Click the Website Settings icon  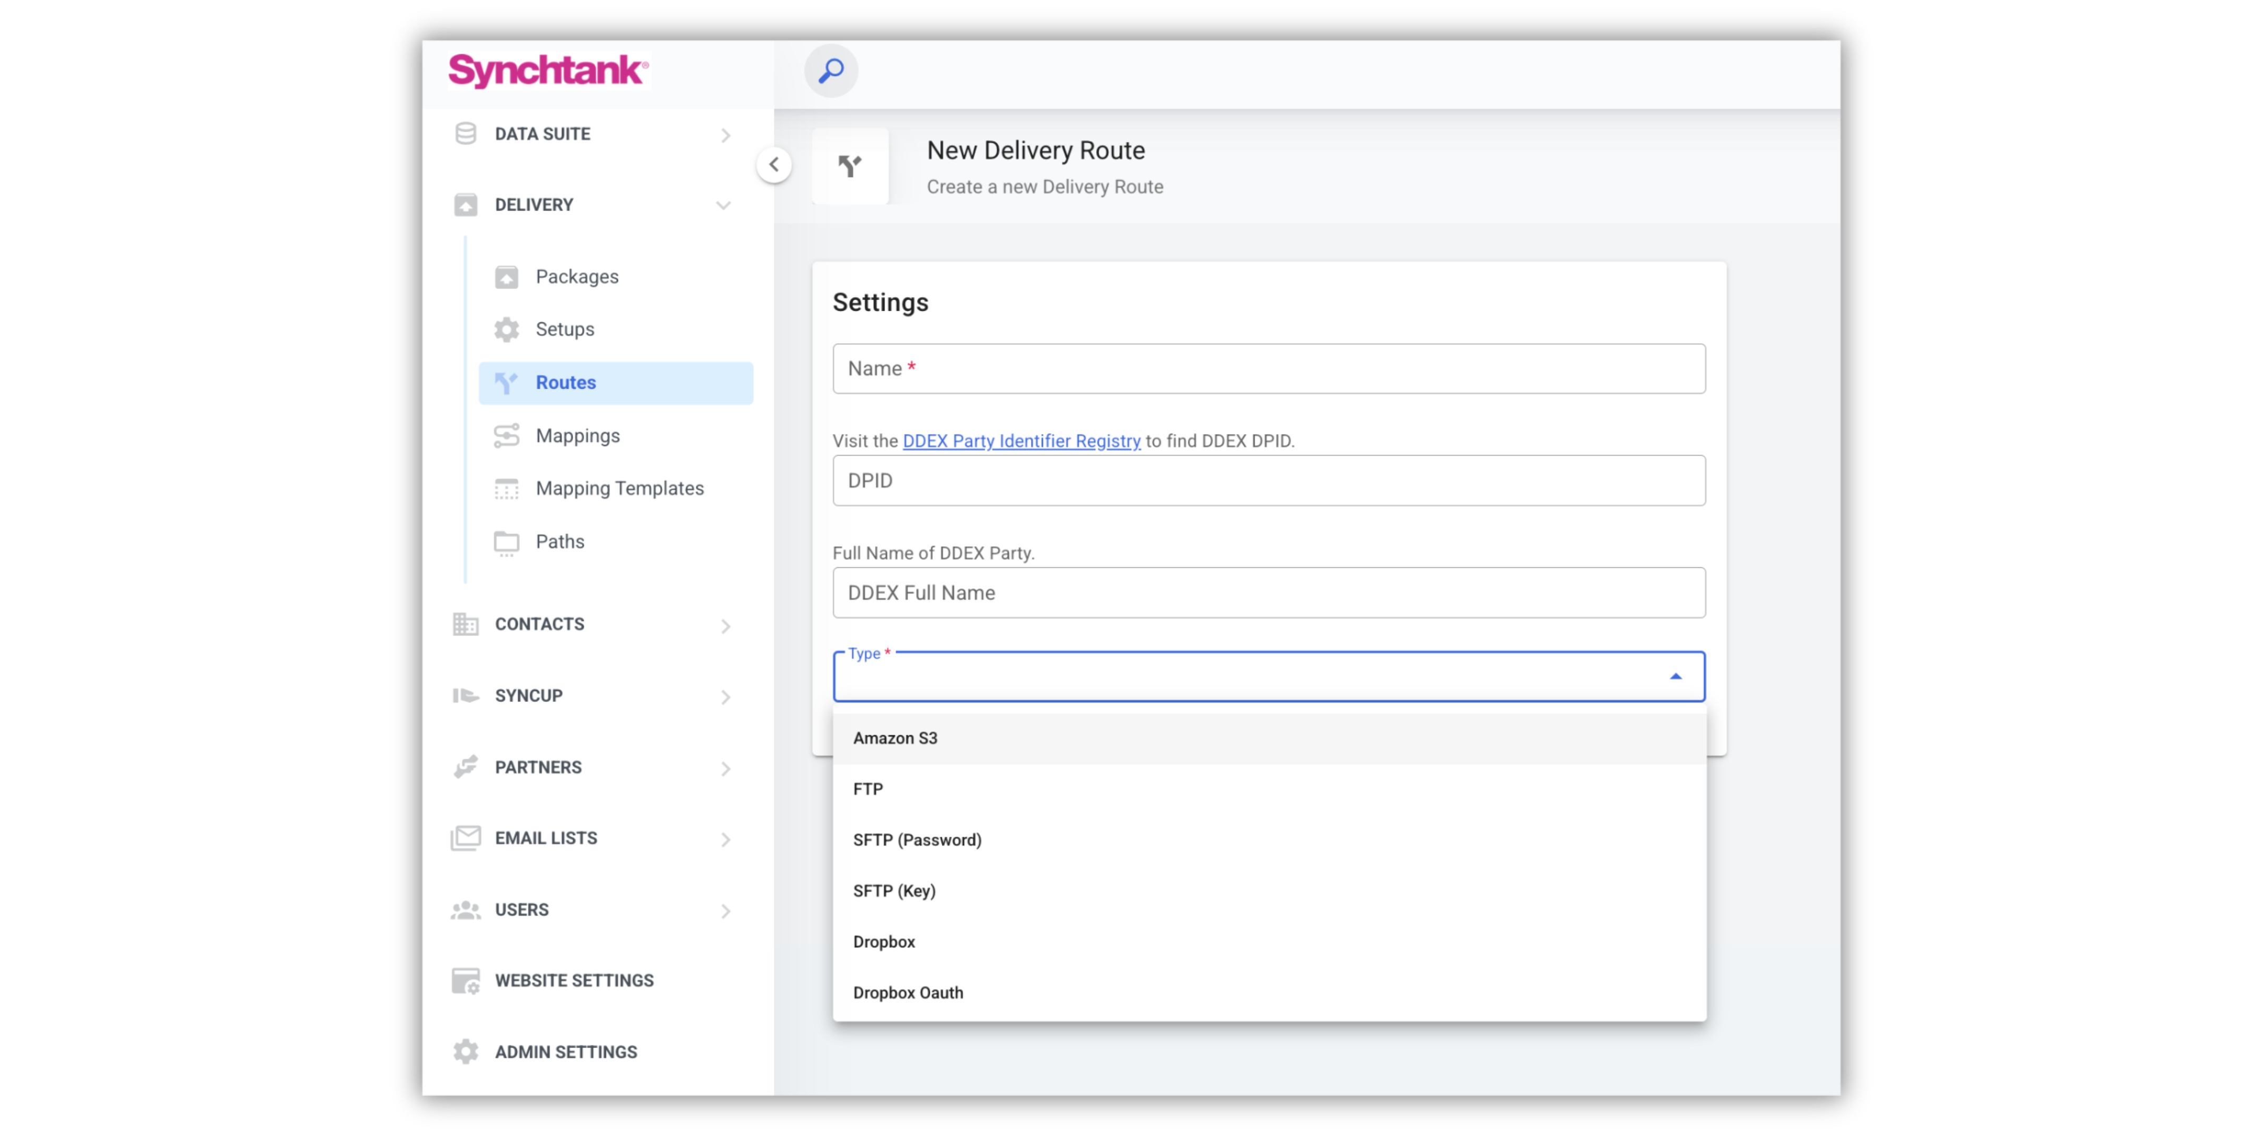[466, 981]
